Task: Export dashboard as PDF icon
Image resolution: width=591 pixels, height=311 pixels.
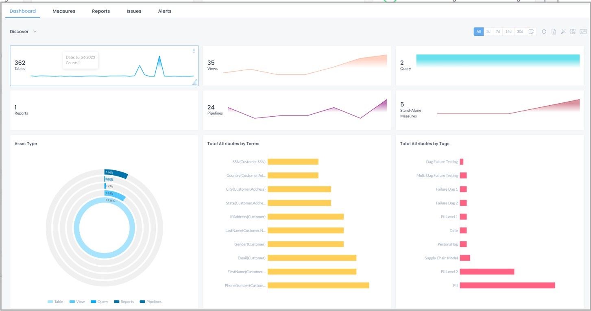Action: point(554,32)
